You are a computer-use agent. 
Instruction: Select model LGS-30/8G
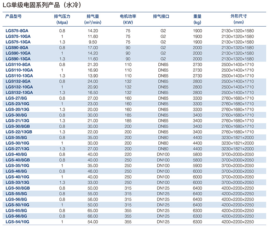tap(16, 115)
